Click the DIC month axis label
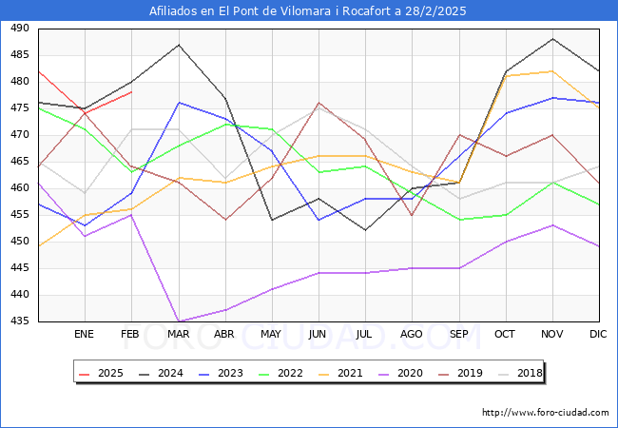618x428 pixels. click(598, 334)
